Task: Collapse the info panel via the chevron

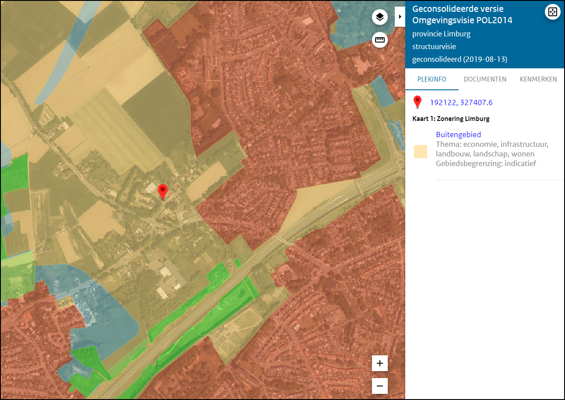Action: point(400,16)
